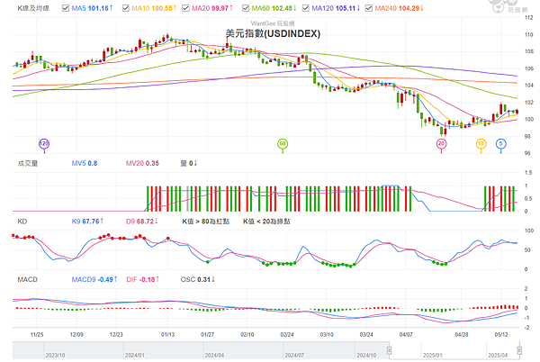Click the 2024/04 label in the navigator timeline
The width and height of the screenshot is (540, 362).
point(214,355)
